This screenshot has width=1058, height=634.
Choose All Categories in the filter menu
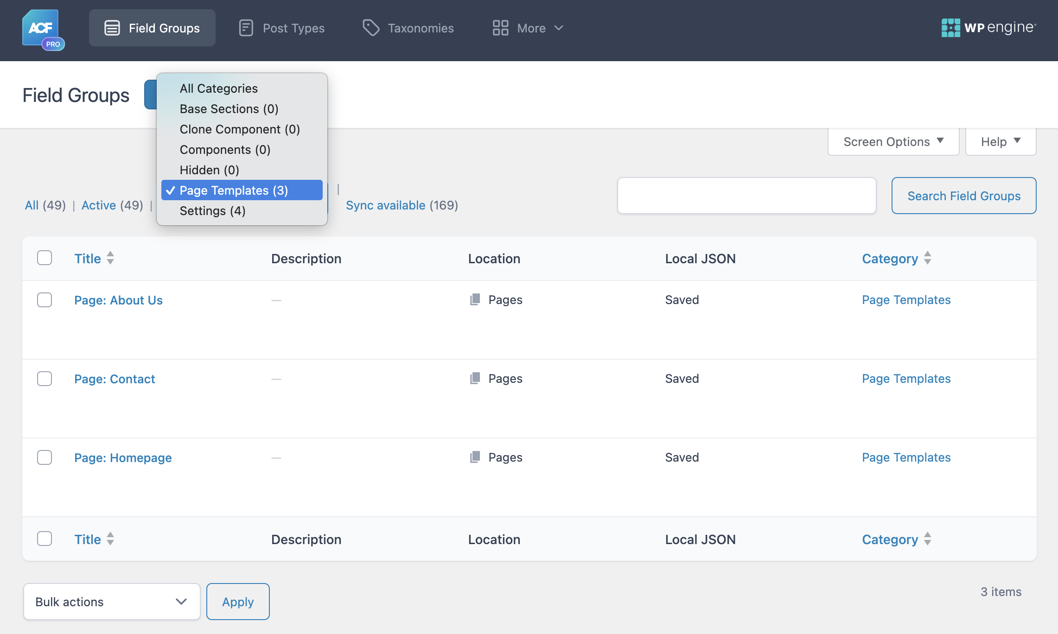click(218, 88)
